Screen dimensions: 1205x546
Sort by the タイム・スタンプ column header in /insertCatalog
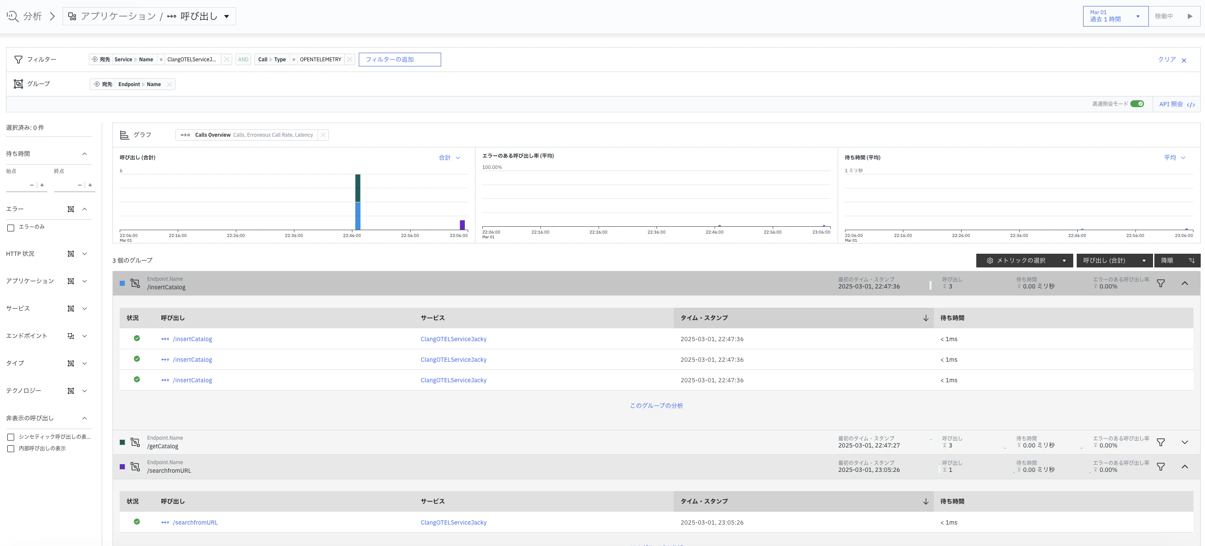803,318
